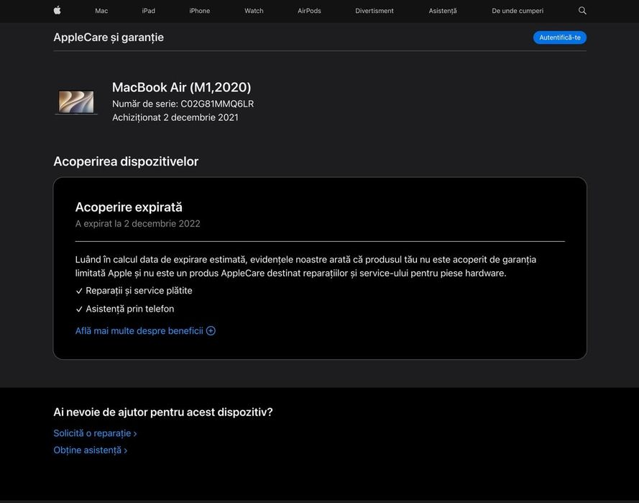Click the MacBook Air (M1,2020) heading
The image size is (639, 503).
(181, 87)
